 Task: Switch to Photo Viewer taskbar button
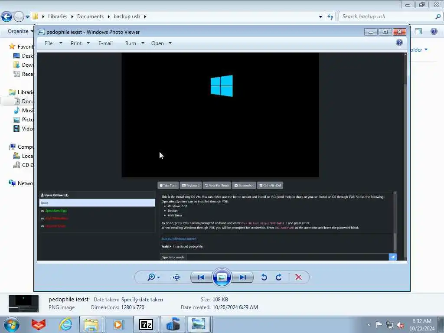(x=199, y=324)
